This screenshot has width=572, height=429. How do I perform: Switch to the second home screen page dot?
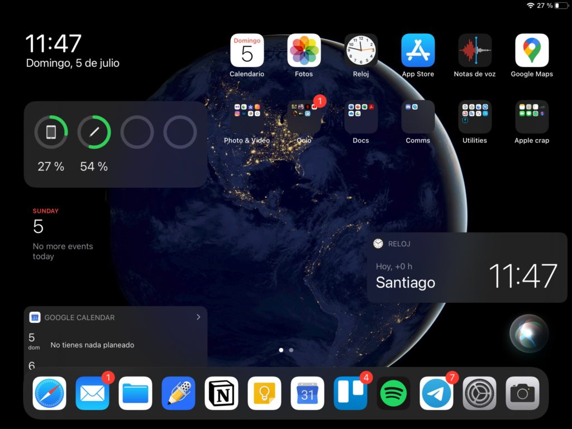[291, 350]
